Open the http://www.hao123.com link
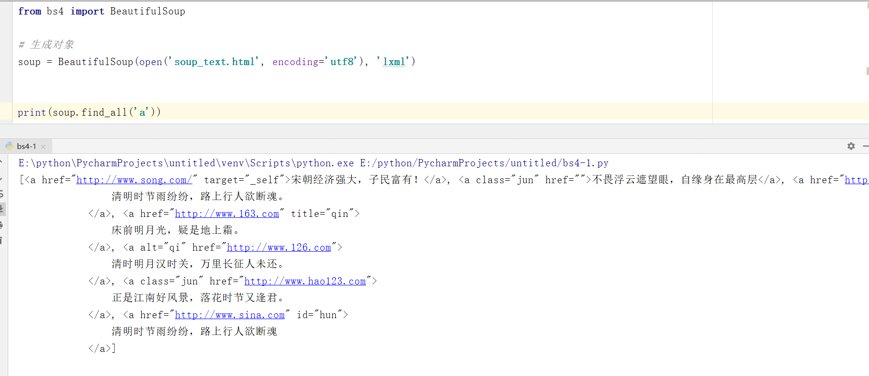The image size is (869, 376). click(x=305, y=281)
